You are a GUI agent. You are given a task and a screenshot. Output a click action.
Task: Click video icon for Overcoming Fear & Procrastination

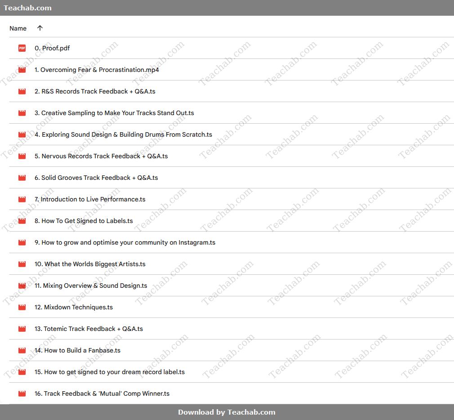(22, 70)
